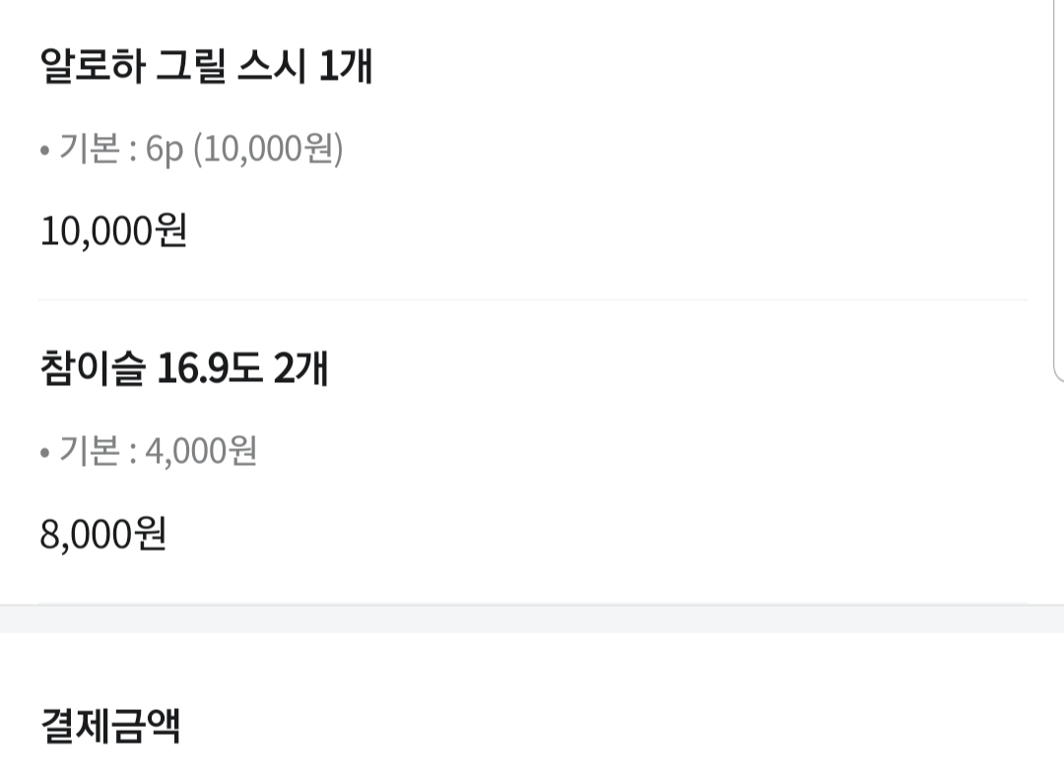Click the bullet before 기본 : 4,000원
The width and height of the screenshot is (1064, 775).
coord(44,452)
